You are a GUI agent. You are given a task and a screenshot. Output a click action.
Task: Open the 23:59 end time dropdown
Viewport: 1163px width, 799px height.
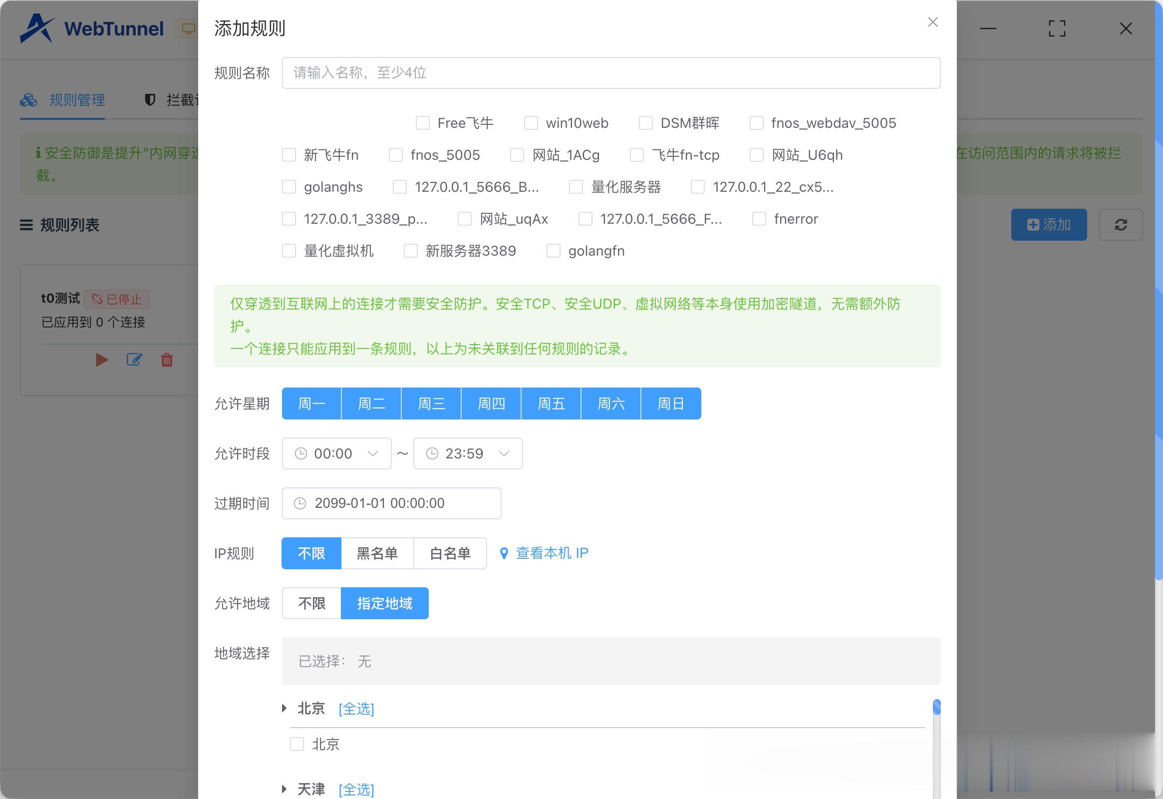coord(467,453)
